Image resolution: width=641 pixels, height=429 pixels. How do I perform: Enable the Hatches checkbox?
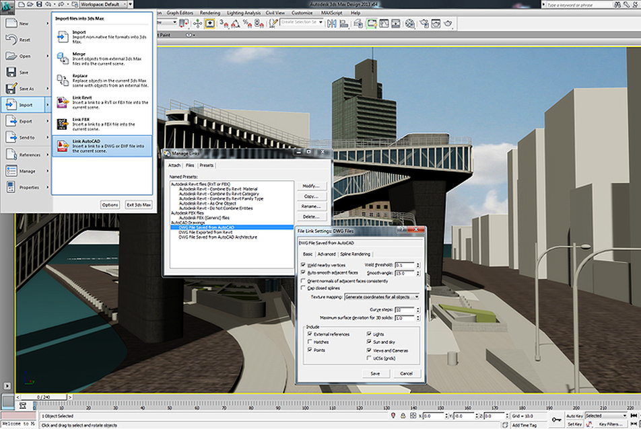(x=310, y=342)
